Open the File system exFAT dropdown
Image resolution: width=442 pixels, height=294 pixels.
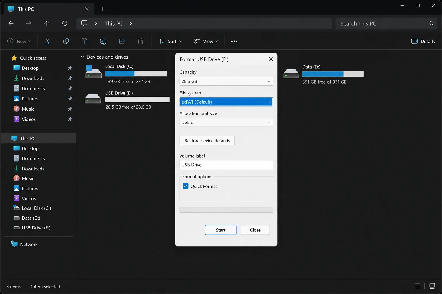[x=226, y=102]
